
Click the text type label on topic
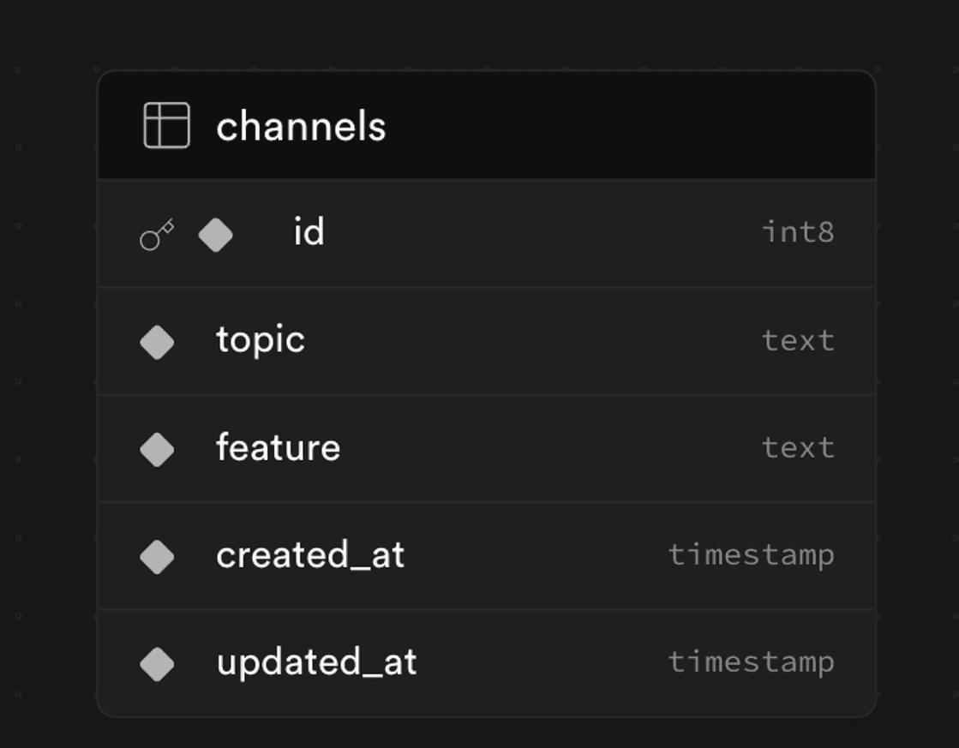click(x=799, y=339)
